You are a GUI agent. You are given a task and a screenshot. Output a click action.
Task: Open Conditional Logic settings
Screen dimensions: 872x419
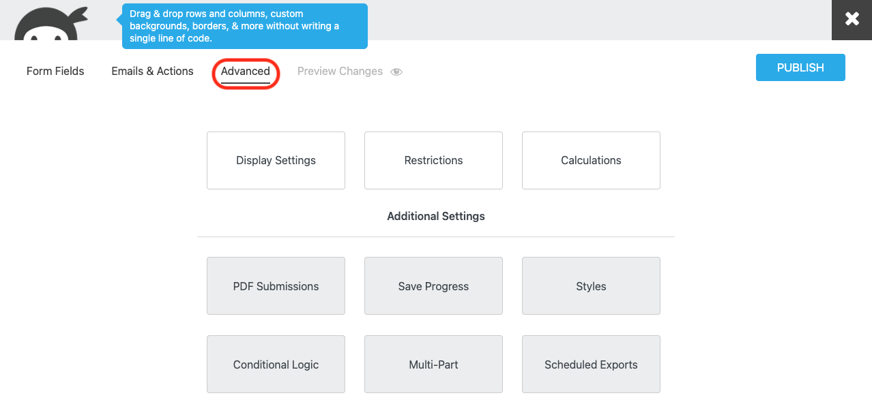(276, 364)
